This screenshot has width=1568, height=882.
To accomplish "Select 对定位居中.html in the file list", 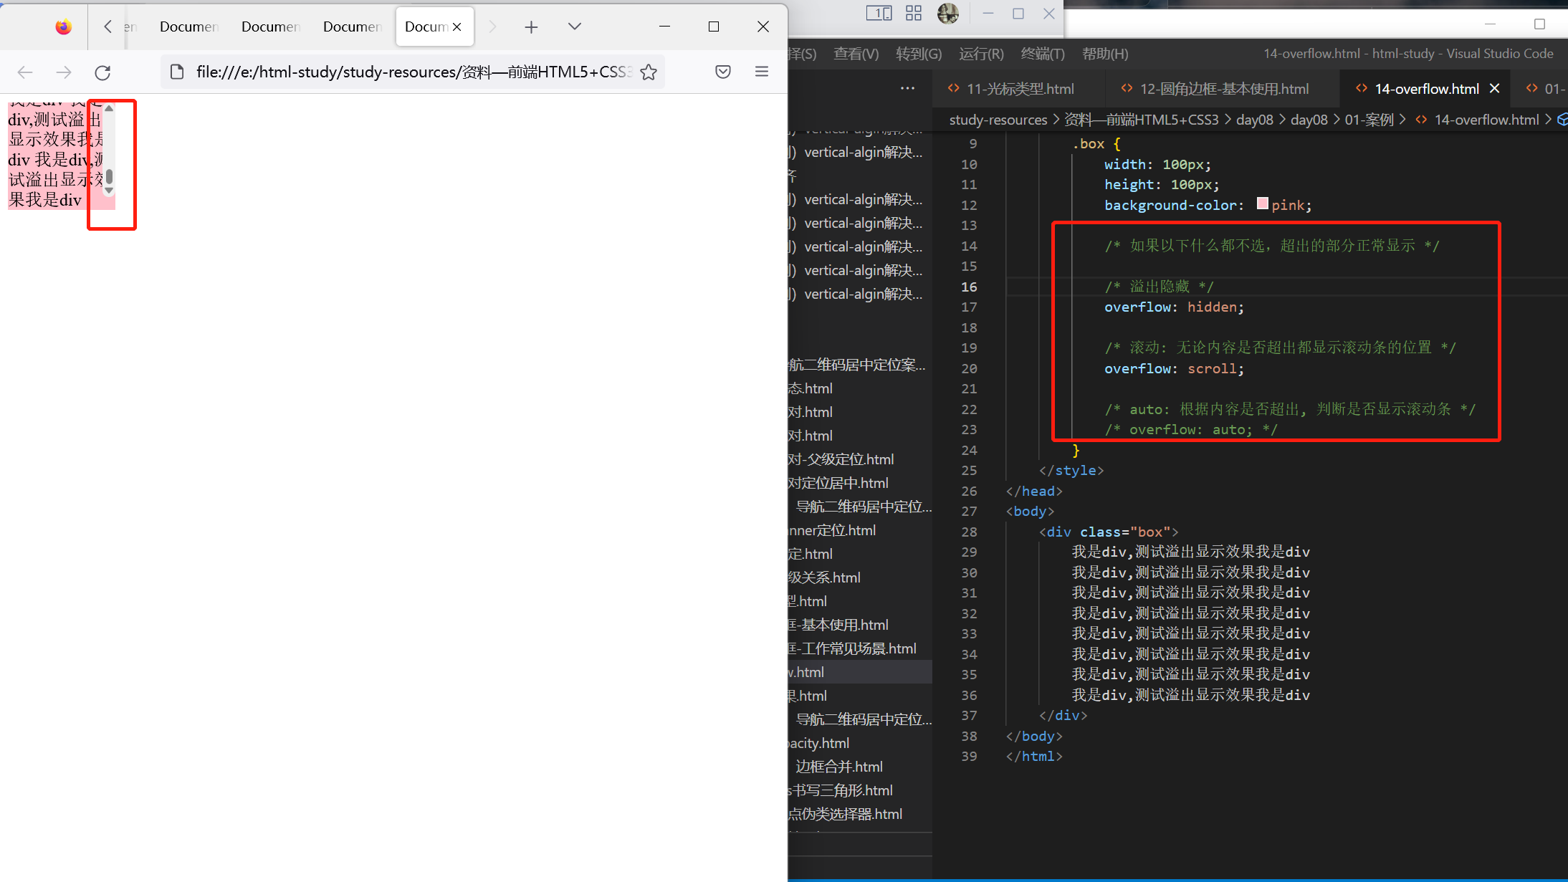I will [x=838, y=483].
